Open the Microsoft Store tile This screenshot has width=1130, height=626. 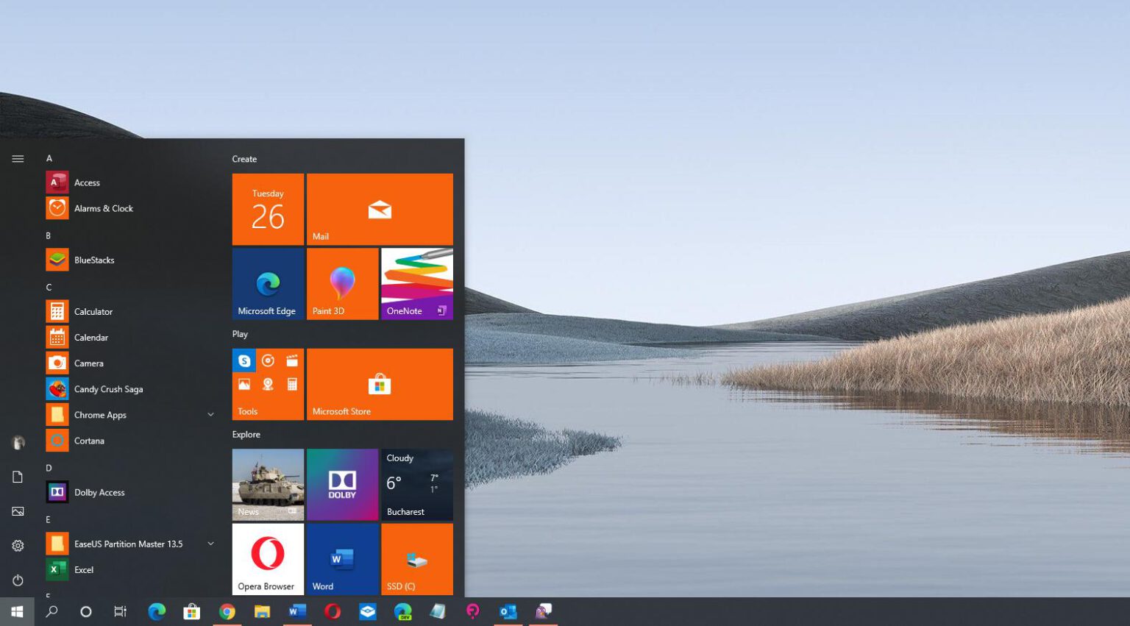pos(380,384)
